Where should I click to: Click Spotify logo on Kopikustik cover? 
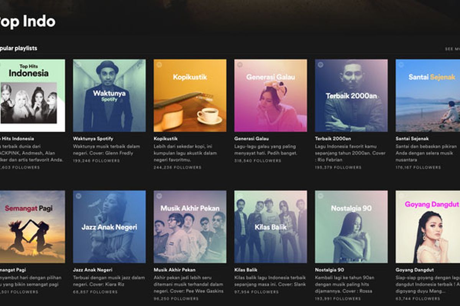(x=159, y=65)
